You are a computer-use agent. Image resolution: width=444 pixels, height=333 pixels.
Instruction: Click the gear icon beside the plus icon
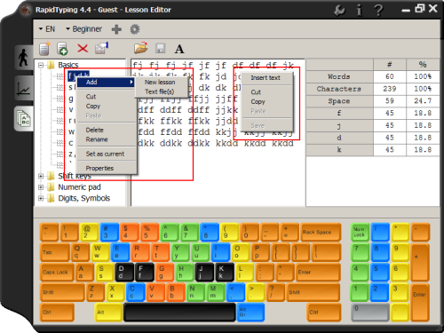coord(135,29)
